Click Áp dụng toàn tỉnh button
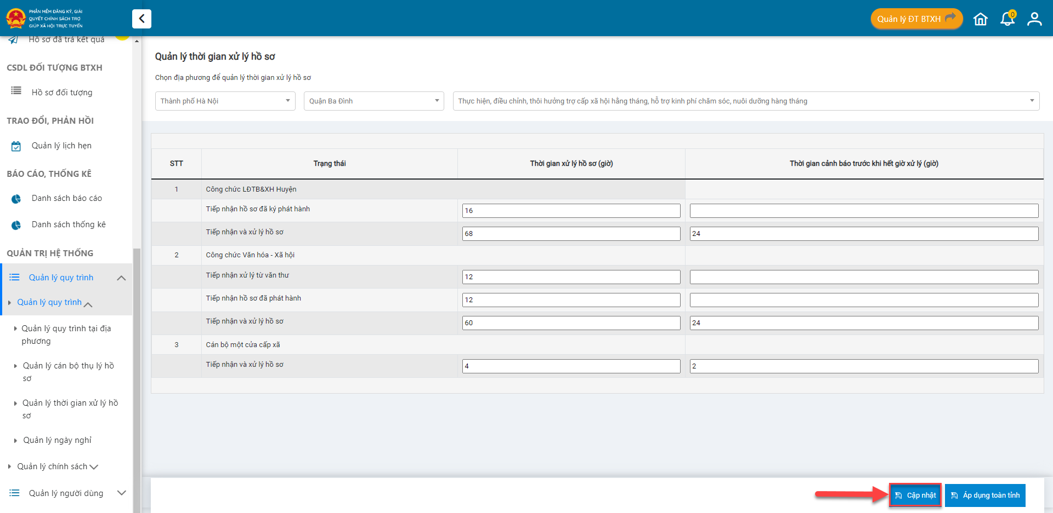The width and height of the screenshot is (1053, 513). (x=985, y=495)
